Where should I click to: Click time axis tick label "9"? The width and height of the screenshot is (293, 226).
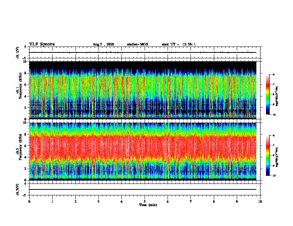pyautogui.click(x=237, y=202)
